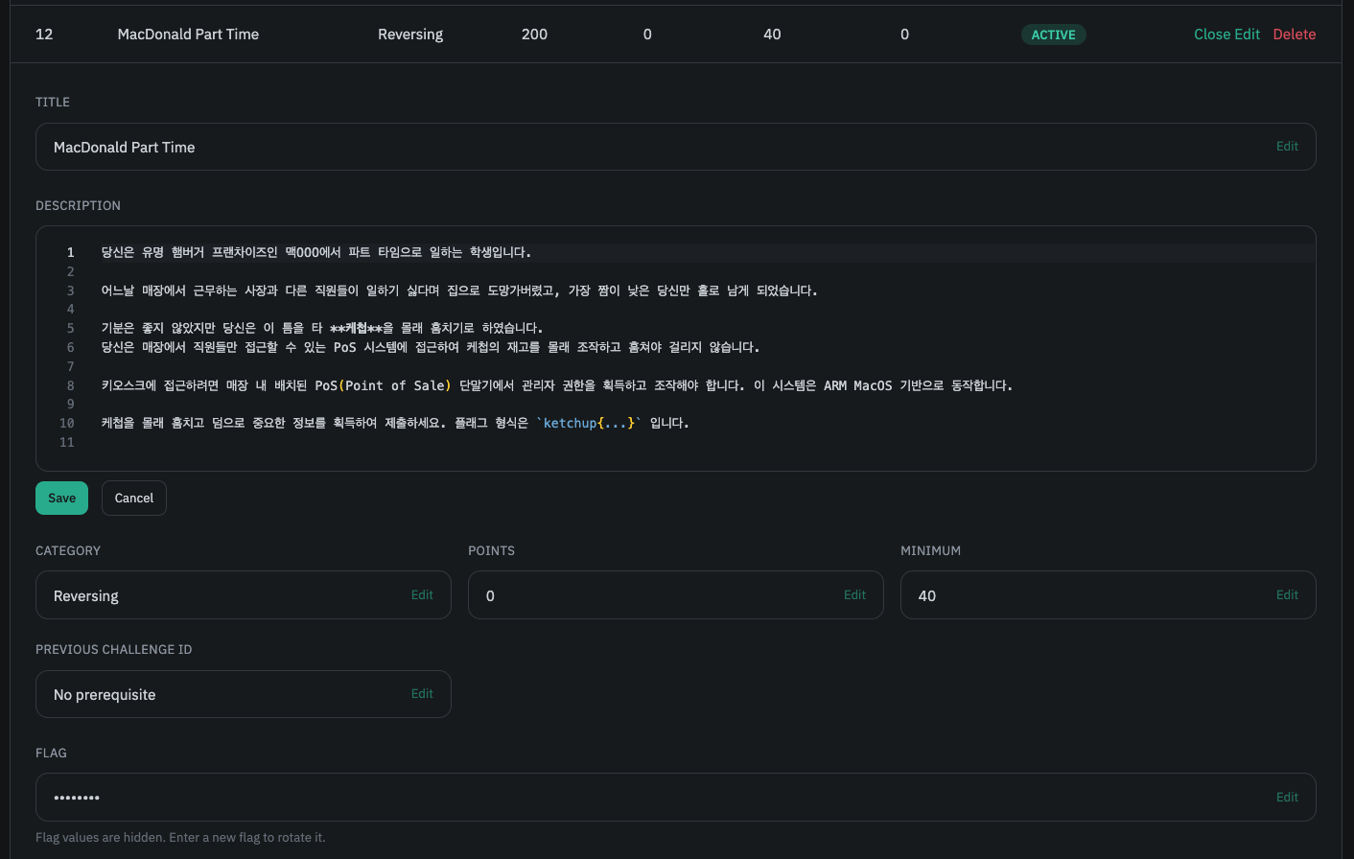The width and height of the screenshot is (1354, 859).
Task: Select line 10 containing the ketchup flag format
Action: click(x=384, y=423)
